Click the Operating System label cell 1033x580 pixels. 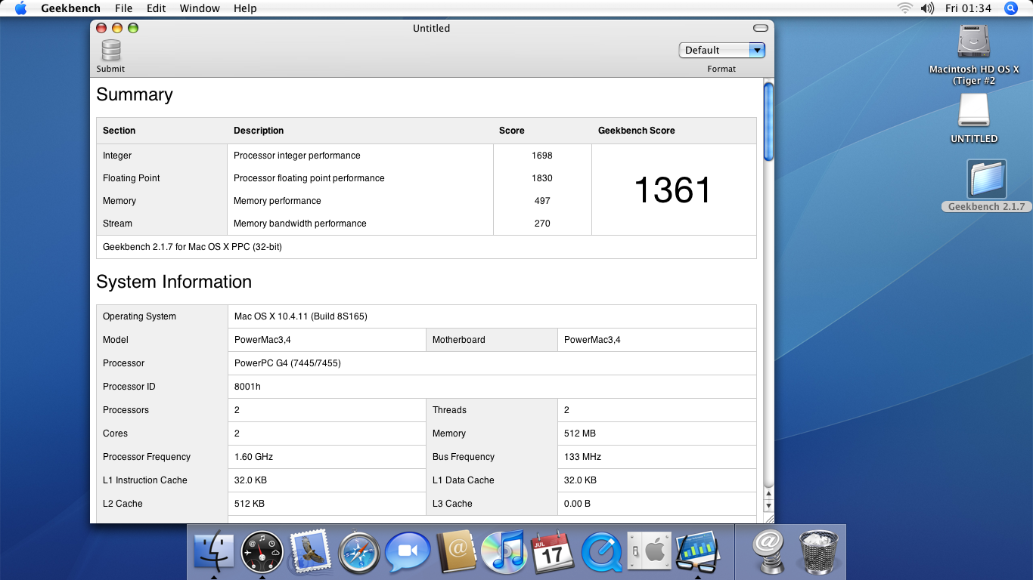(163, 316)
